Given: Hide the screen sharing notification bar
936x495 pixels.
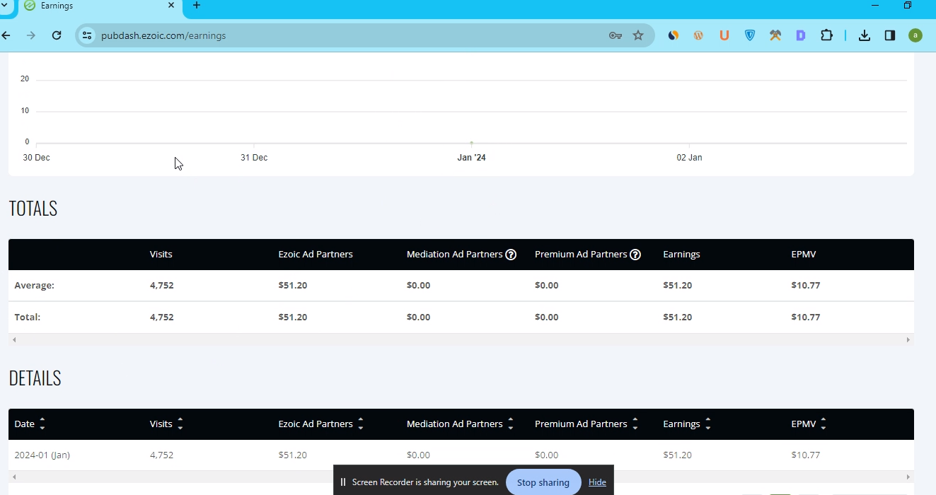Looking at the screenshot, I should 597,482.
